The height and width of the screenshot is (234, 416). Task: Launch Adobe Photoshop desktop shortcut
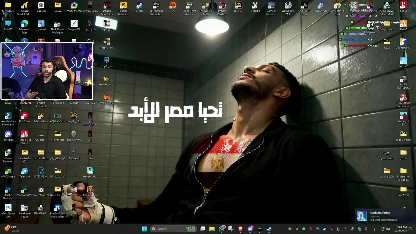pos(8,193)
